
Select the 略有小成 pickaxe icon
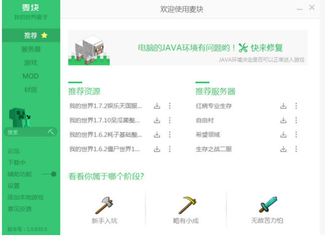coord(187,205)
